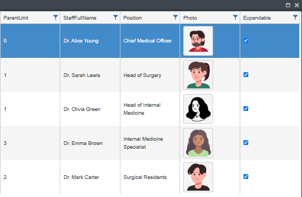Open filter for Position column
The image size is (302, 197).
(175, 18)
